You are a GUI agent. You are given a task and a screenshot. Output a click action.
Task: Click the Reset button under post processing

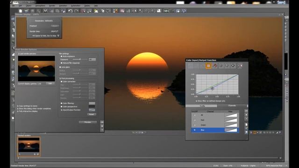(92, 114)
